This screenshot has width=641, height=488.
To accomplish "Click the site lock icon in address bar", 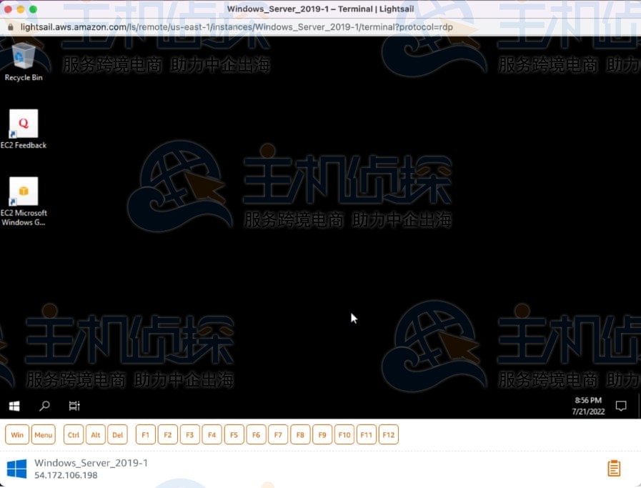I will click(x=10, y=26).
